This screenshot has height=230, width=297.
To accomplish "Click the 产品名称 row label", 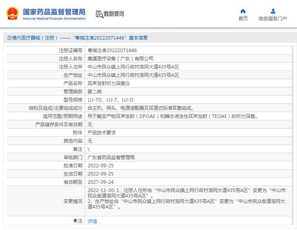I will click(73, 83).
